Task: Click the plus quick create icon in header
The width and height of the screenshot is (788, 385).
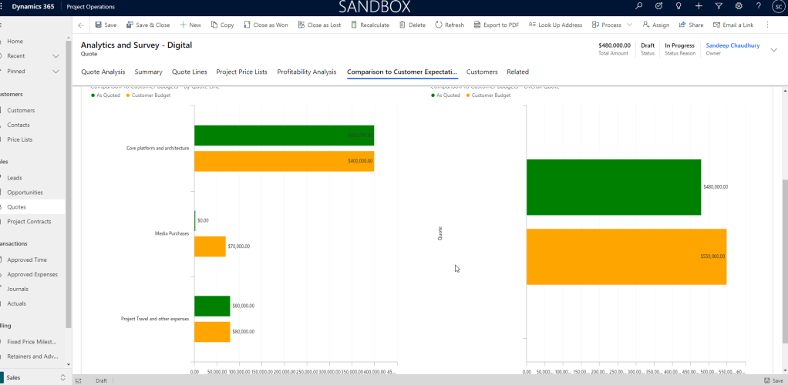Action: pos(699,6)
